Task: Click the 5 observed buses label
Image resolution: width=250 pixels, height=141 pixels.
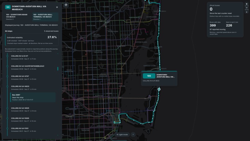Action: (51, 31)
